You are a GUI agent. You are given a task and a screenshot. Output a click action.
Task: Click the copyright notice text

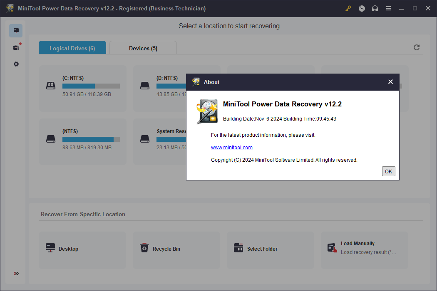click(284, 160)
